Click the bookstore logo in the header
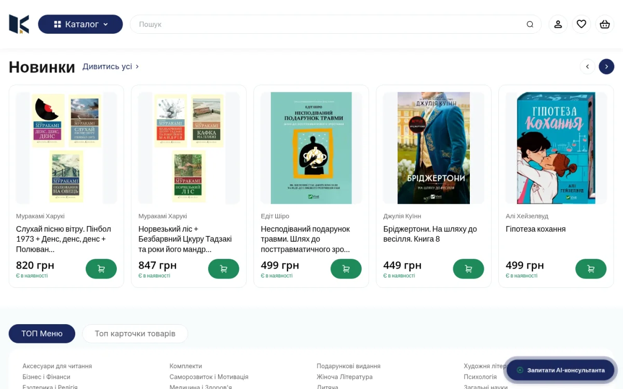The image size is (623, 389). coord(19,24)
